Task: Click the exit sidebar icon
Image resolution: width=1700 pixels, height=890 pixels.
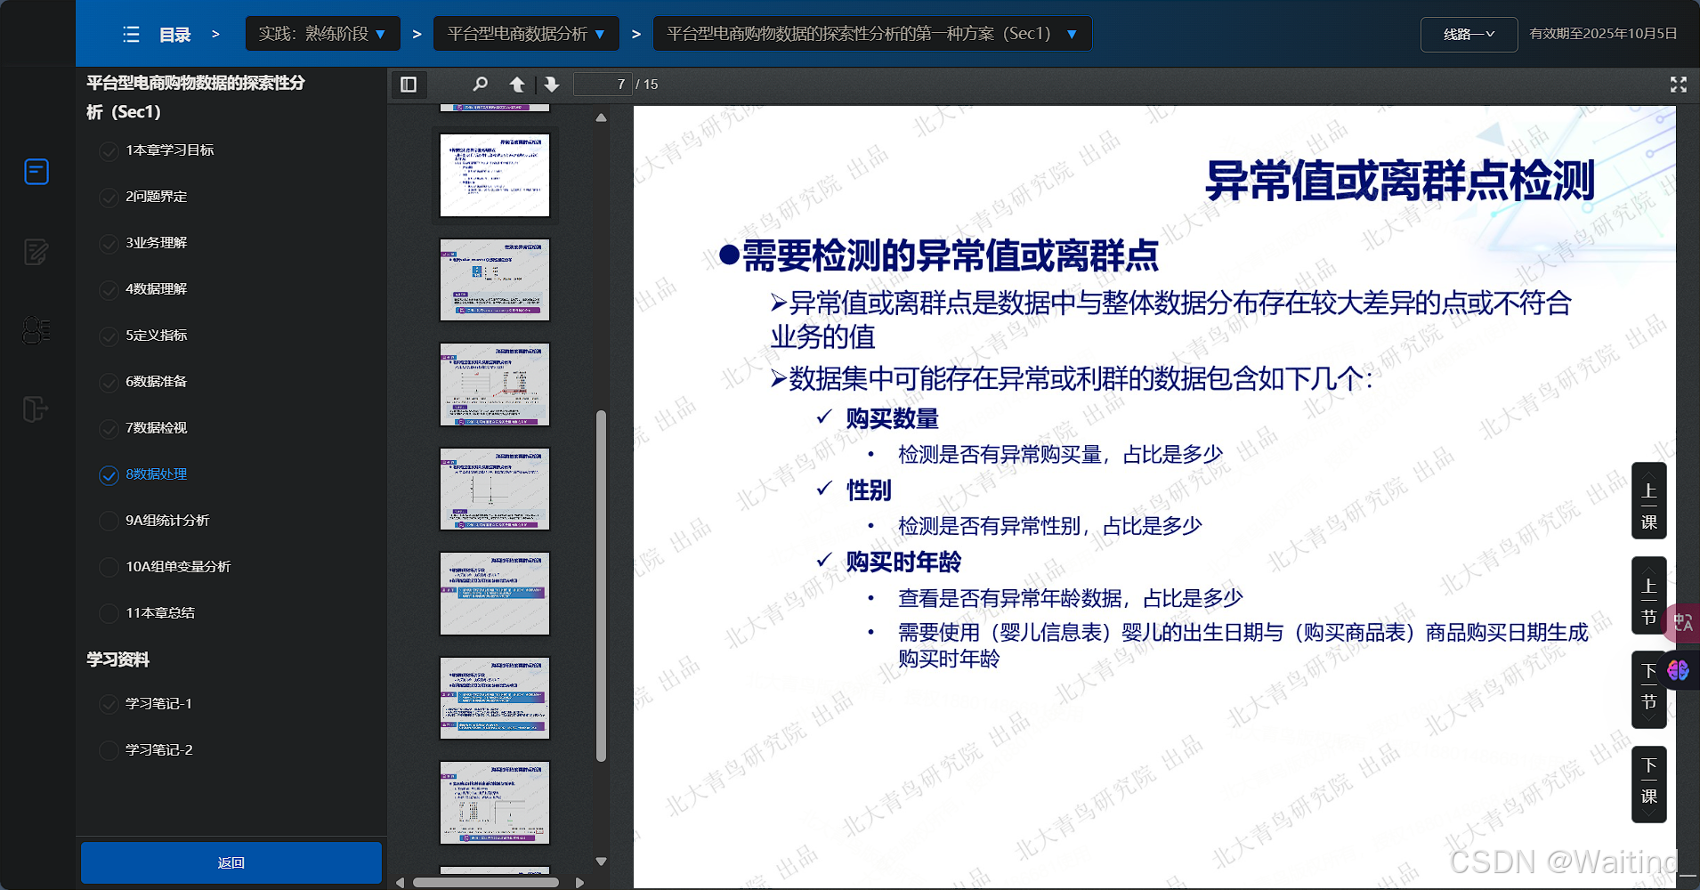Action: click(35, 409)
